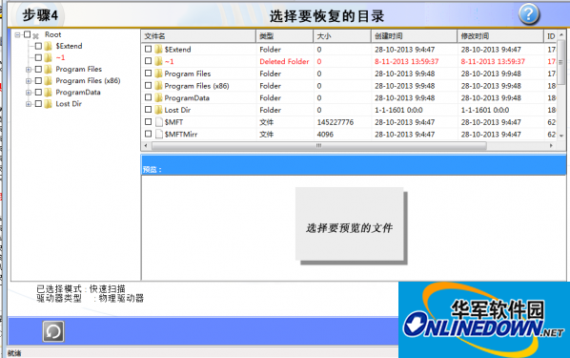
Task: Click $Extend folder icon in tree
Action: 49,46
